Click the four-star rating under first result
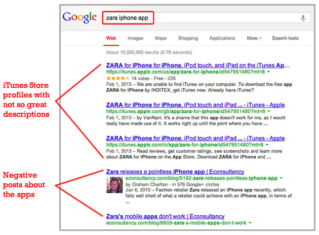Screen dimensions: 319x235 (118, 78)
